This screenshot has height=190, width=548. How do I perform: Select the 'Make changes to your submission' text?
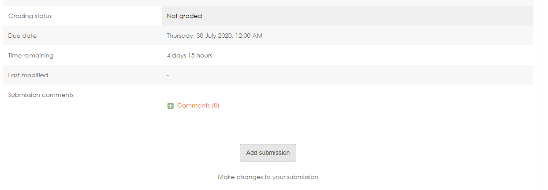[x=268, y=177]
